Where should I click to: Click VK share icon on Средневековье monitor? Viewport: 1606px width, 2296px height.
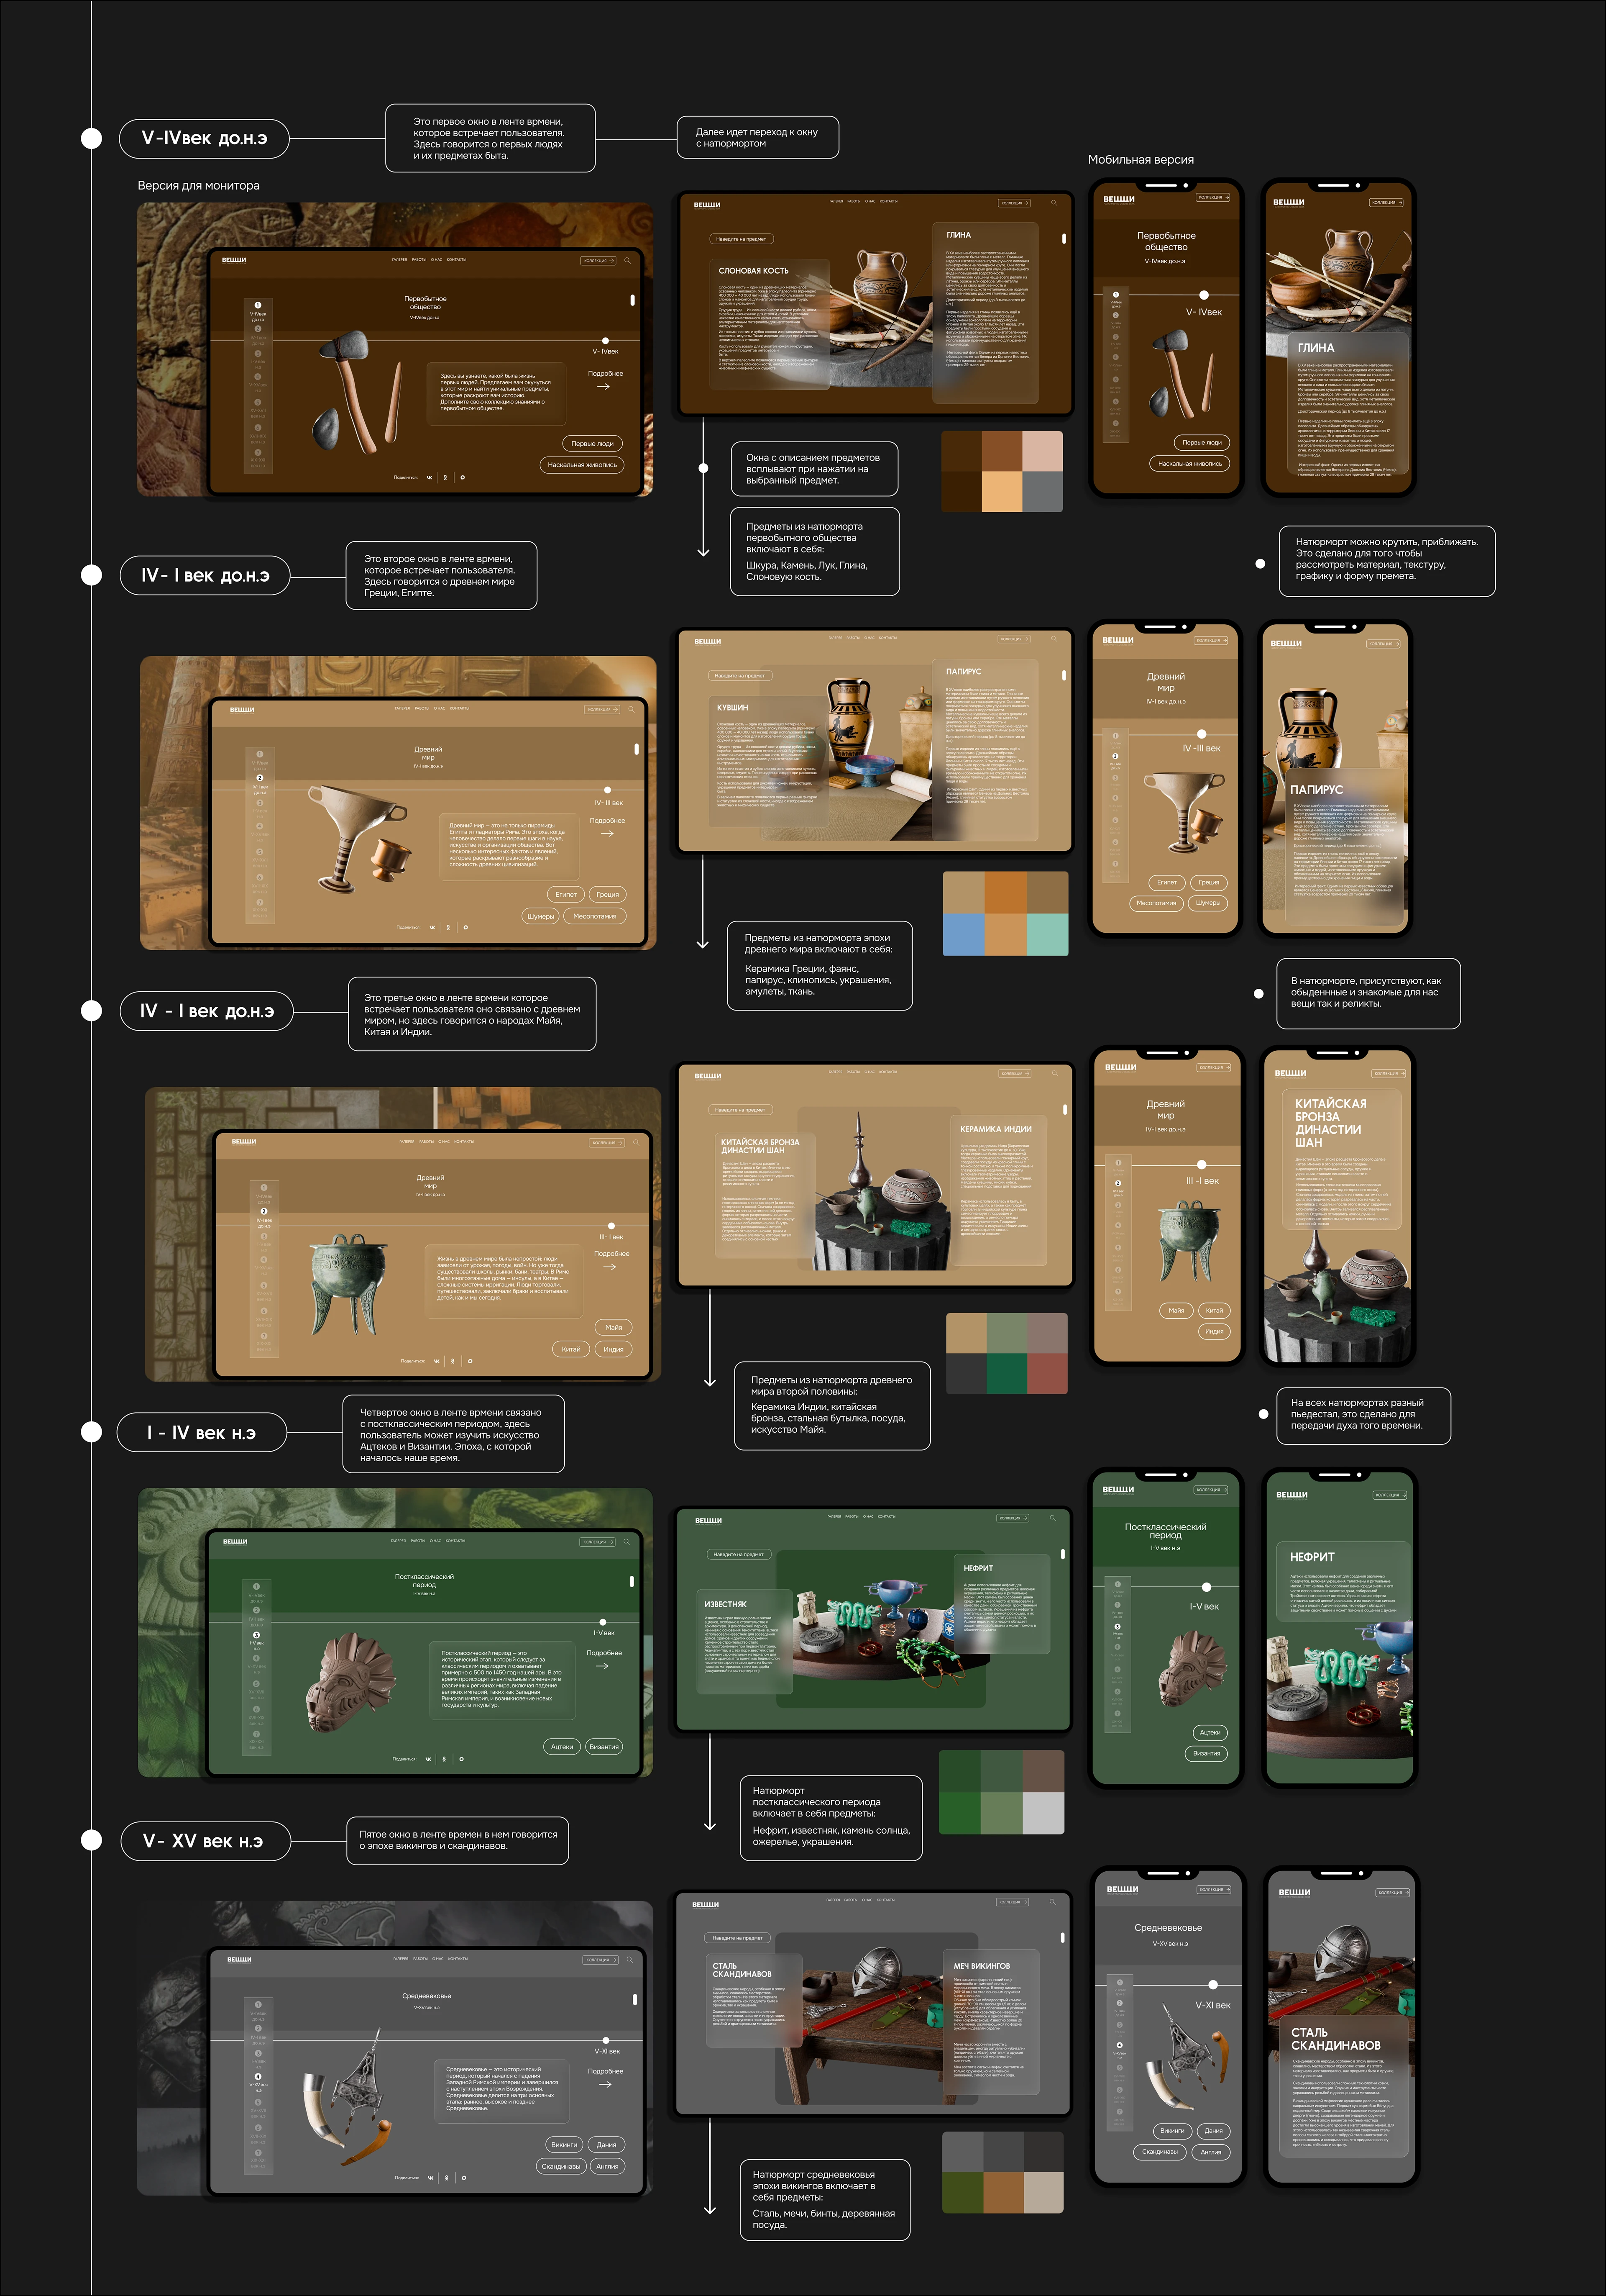click(431, 2177)
